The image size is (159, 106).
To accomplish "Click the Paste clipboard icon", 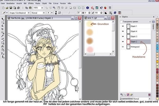I will tap(30, 8).
